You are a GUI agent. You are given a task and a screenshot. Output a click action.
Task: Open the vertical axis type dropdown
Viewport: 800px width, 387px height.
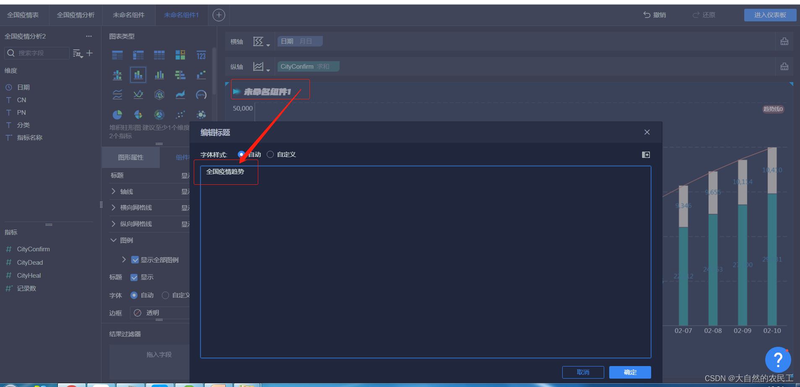(261, 67)
